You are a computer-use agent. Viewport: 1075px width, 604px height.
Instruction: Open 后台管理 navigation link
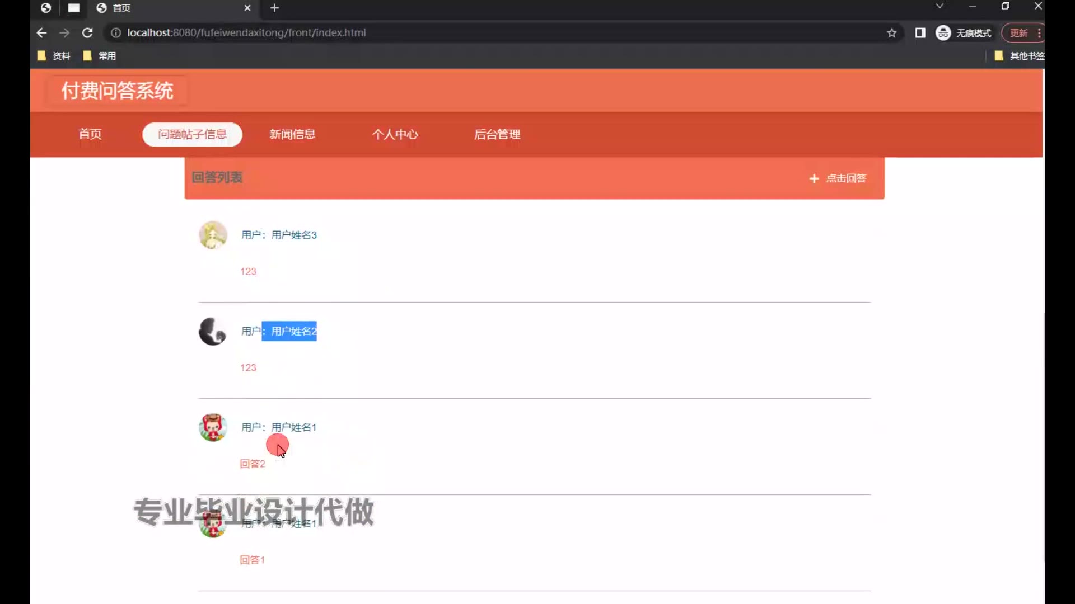coord(497,134)
